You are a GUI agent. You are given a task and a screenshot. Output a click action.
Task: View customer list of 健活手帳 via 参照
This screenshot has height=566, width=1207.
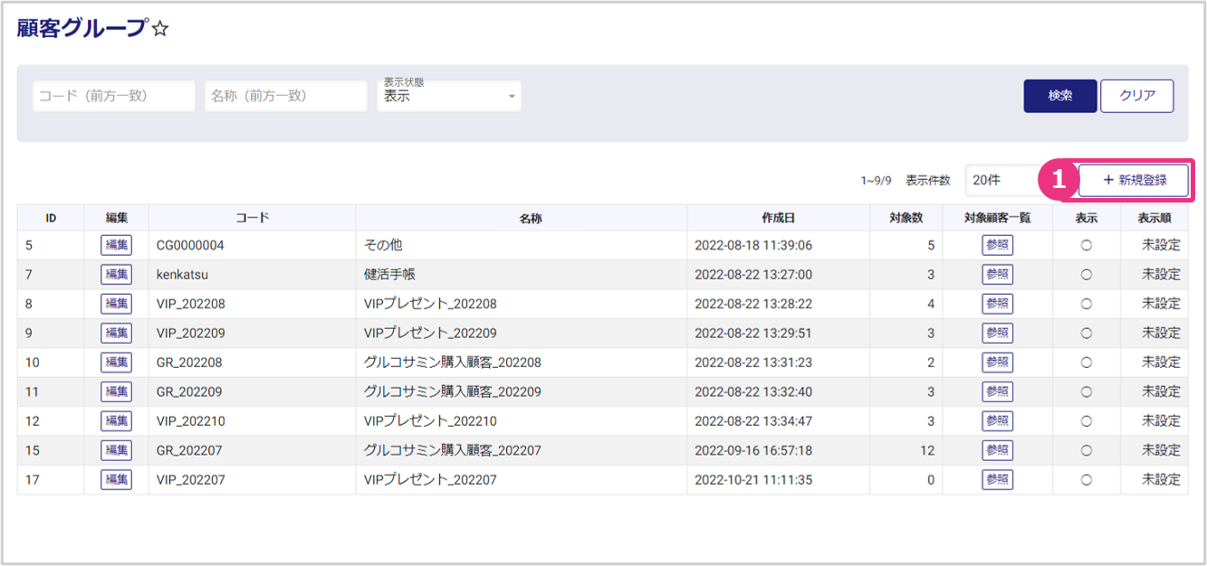pos(997,274)
